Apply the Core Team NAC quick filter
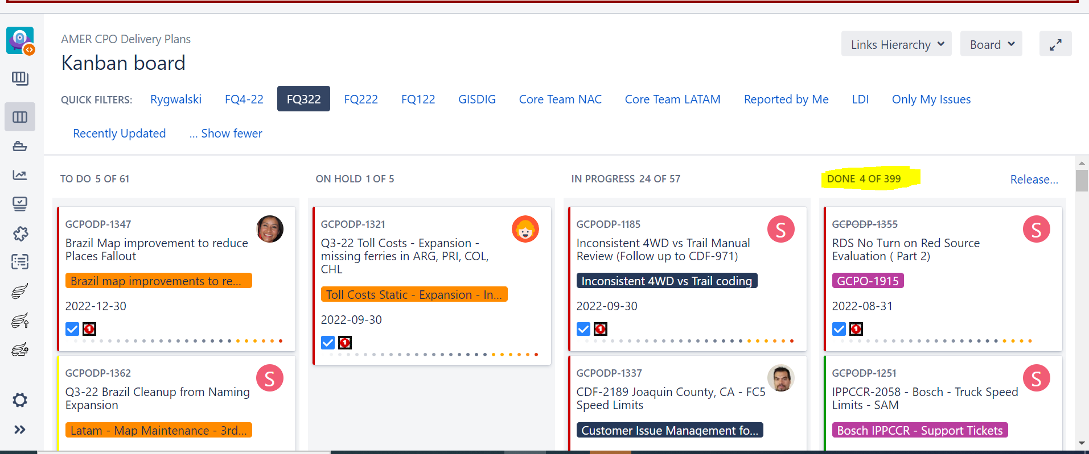1089x454 pixels. (x=560, y=99)
